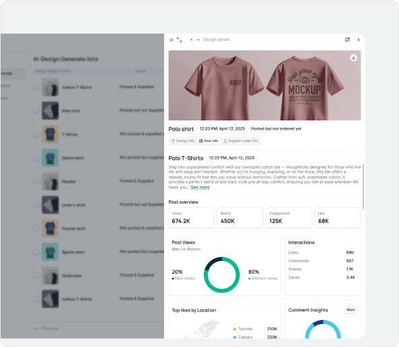Go to previous design with up chevron
This screenshot has width=399, height=347.
(191, 40)
